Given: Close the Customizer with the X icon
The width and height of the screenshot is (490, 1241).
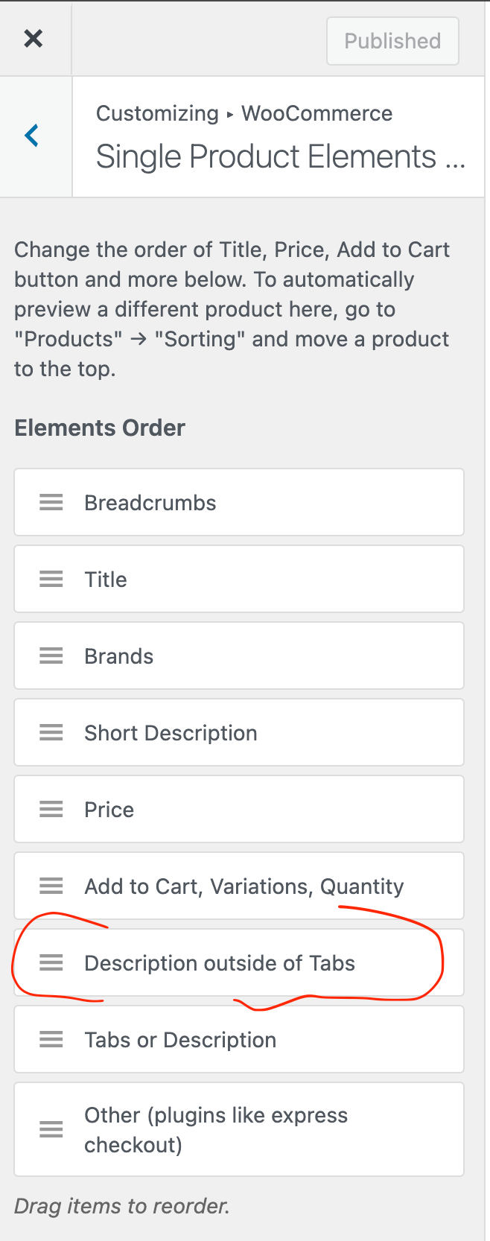Looking at the screenshot, I should click(34, 39).
